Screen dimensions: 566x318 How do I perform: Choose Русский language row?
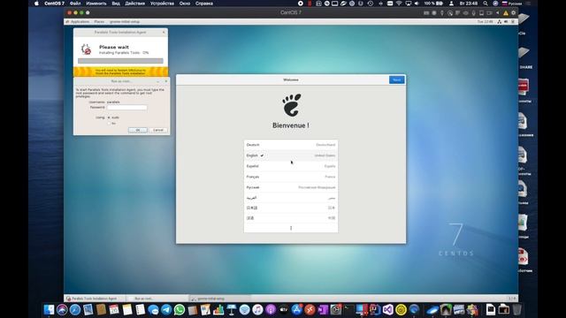click(x=291, y=187)
